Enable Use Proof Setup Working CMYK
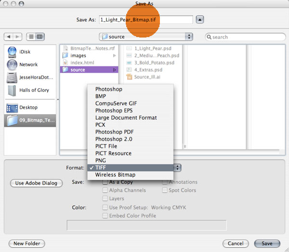The image size is (289, 252). 105,207
